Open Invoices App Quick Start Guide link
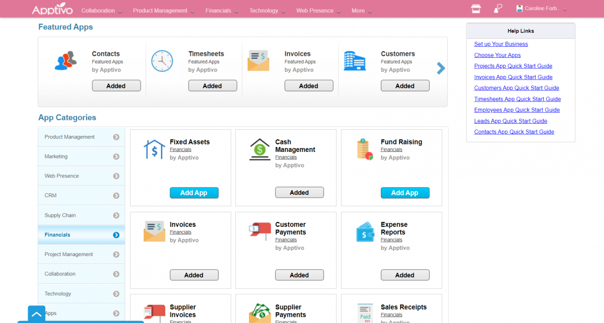Viewport: 604px width, 323px height. tap(513, 77)
